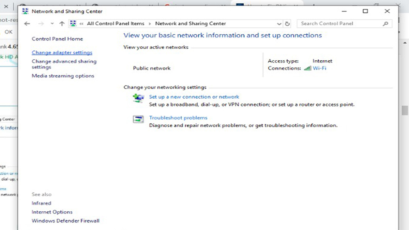Open Media streaming options
Viewport: 409px width, 230px height.
pyautogui.click(x=63, y=76)
